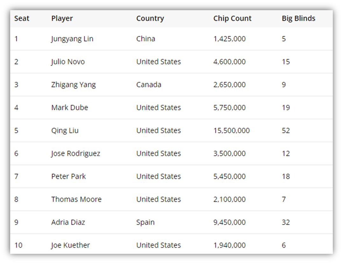
Task: Click the China country cell
Action: coord(146,39)
